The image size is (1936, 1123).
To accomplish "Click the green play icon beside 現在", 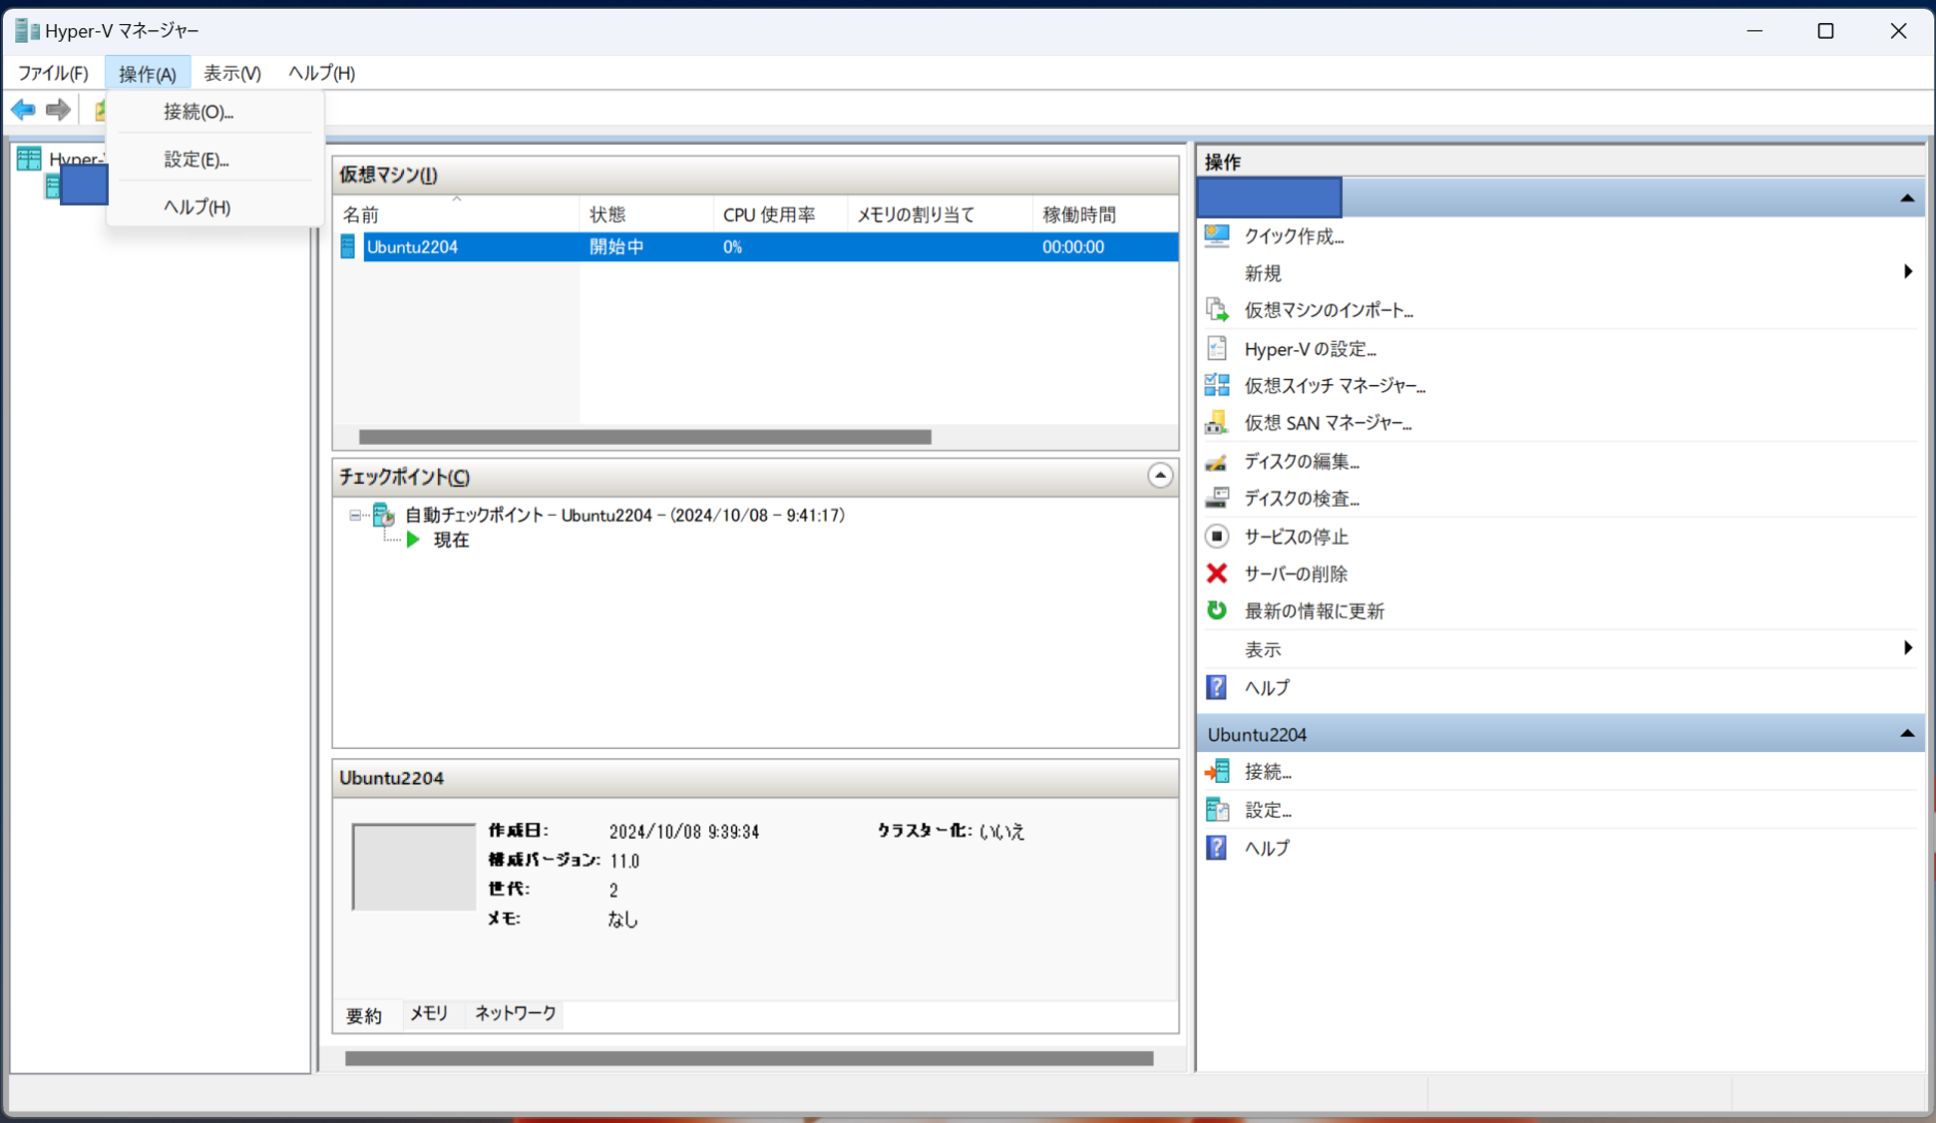I will point(413,540).
